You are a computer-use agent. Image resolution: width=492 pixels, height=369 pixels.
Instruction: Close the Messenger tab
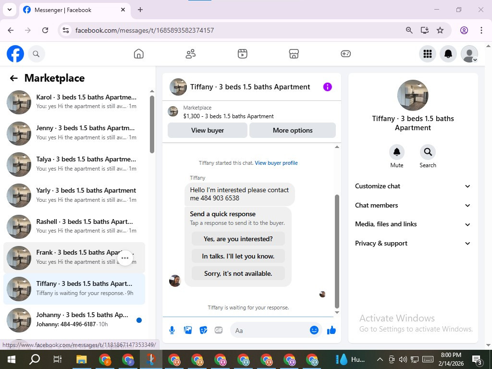tap(123, 10)
